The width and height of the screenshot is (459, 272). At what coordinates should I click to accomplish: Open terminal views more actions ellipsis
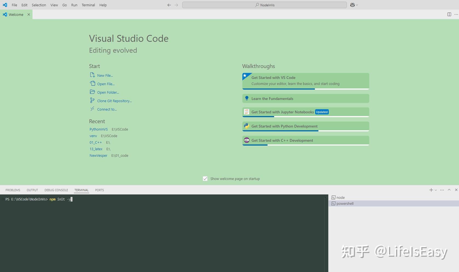[x=442, y=190]
